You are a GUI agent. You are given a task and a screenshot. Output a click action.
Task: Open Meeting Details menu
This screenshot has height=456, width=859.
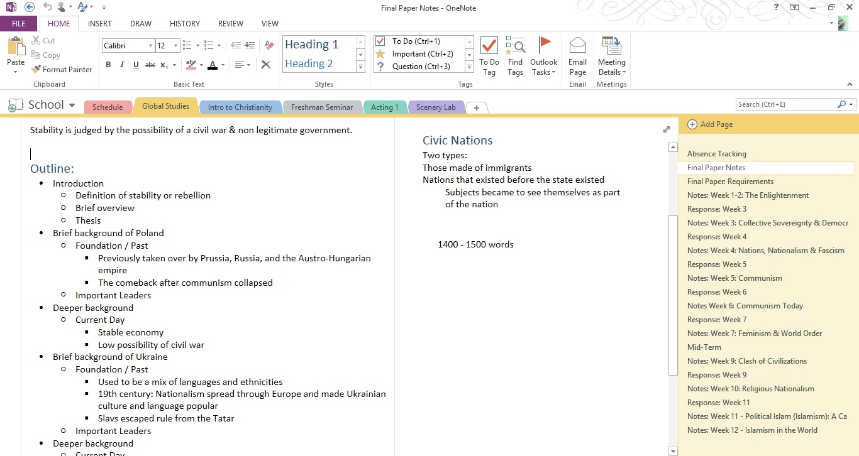pos(612,56)
